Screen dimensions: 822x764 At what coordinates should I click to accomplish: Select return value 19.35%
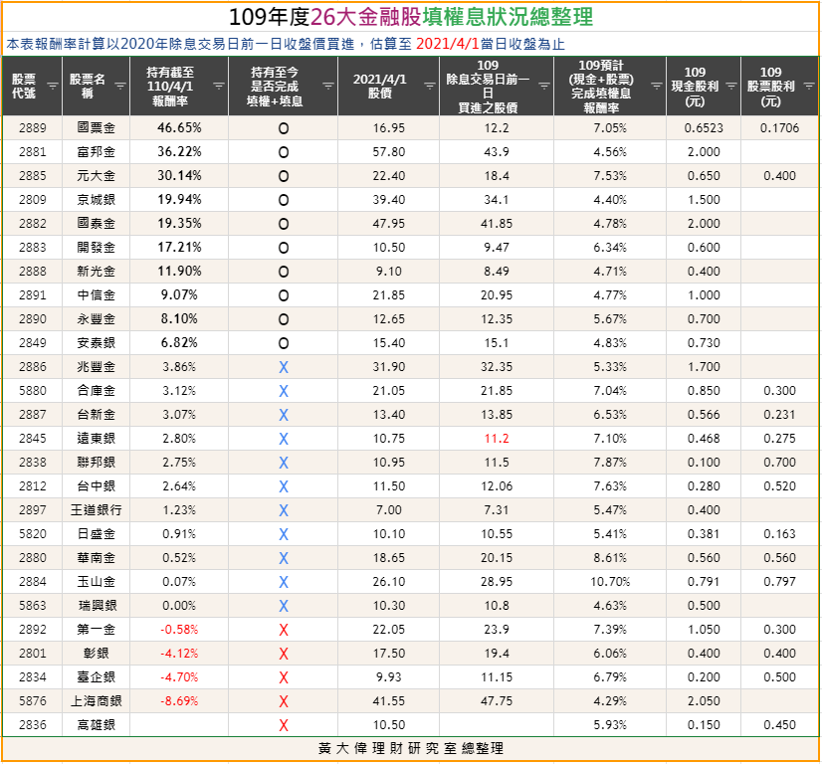179,223
